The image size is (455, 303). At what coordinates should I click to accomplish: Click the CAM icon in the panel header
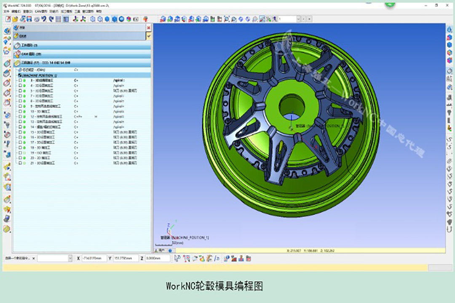point(16,36)
